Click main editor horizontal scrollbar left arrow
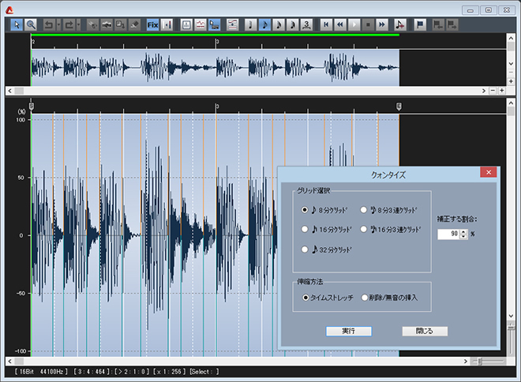 tap(9, 361)
